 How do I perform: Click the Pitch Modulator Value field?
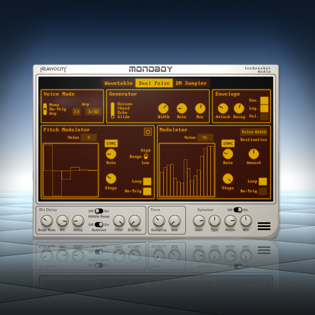pyautogui.click(x=89, y=137)
